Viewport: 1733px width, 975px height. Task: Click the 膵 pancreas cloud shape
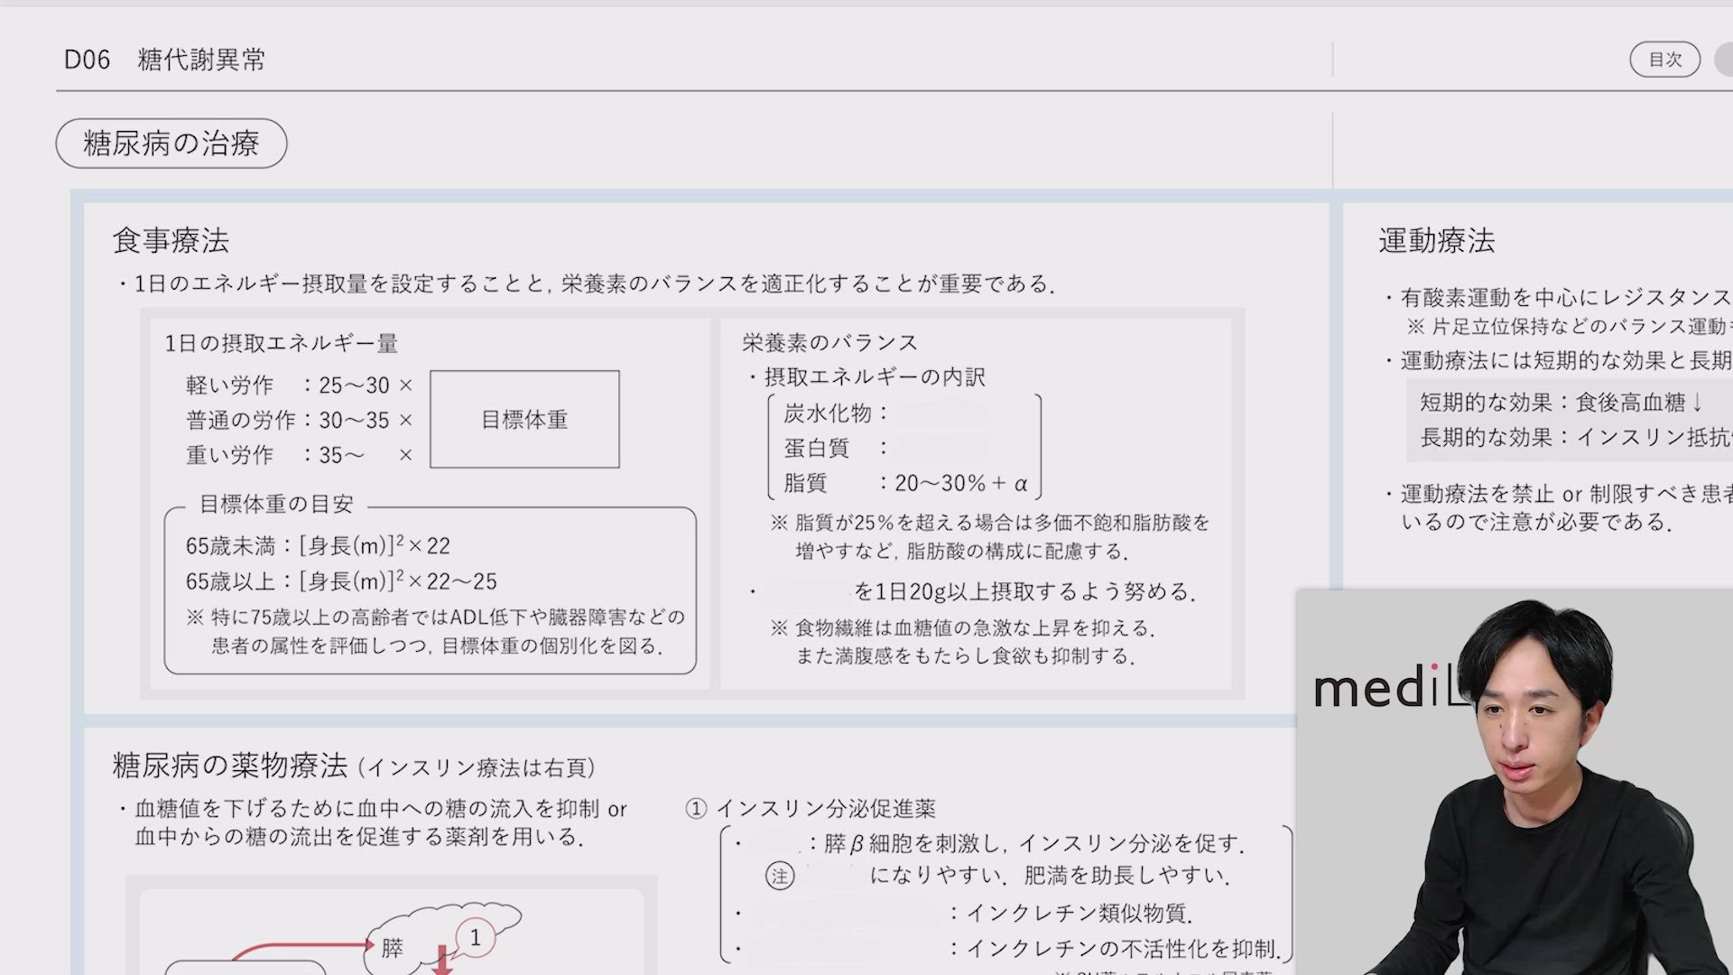click(394, 948)
